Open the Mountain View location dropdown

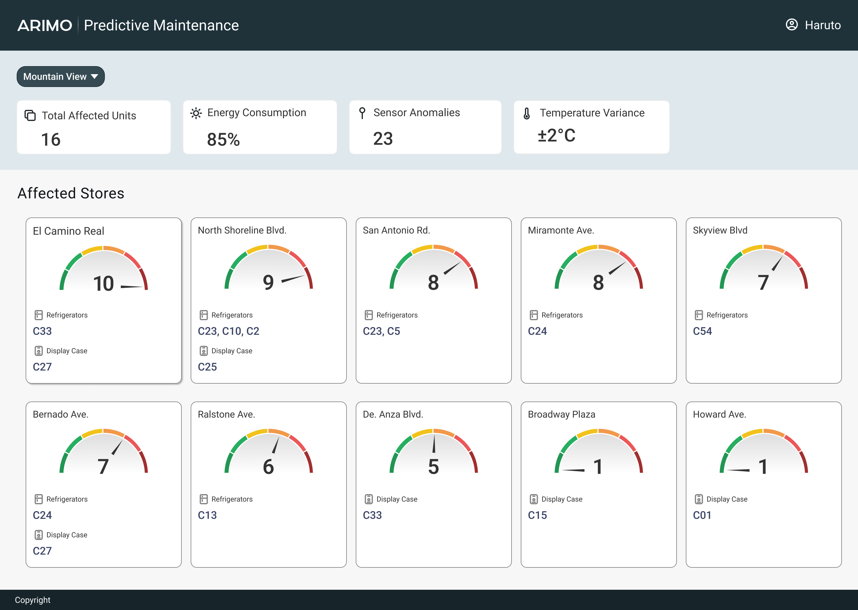60,77
